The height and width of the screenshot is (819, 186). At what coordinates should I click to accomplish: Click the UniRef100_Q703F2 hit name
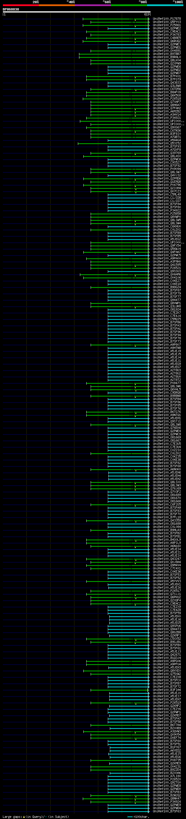(x=167, y=492)
